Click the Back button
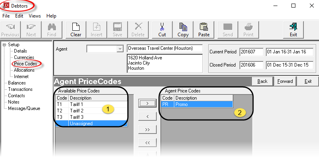The width and height of the screenshot is (319, 157). [x=262, y=81]
